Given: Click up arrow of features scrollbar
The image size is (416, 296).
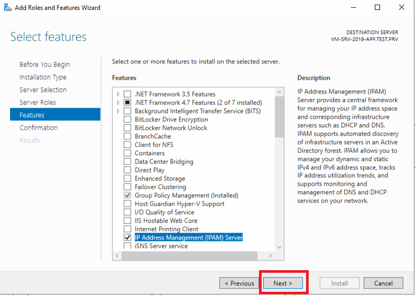Looking at the screenshot, I should (x=279, y=92).
